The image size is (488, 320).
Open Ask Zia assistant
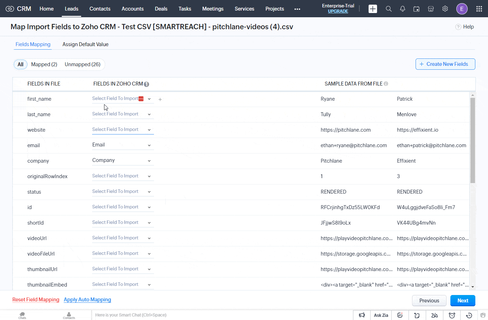[x=381, y=315]
